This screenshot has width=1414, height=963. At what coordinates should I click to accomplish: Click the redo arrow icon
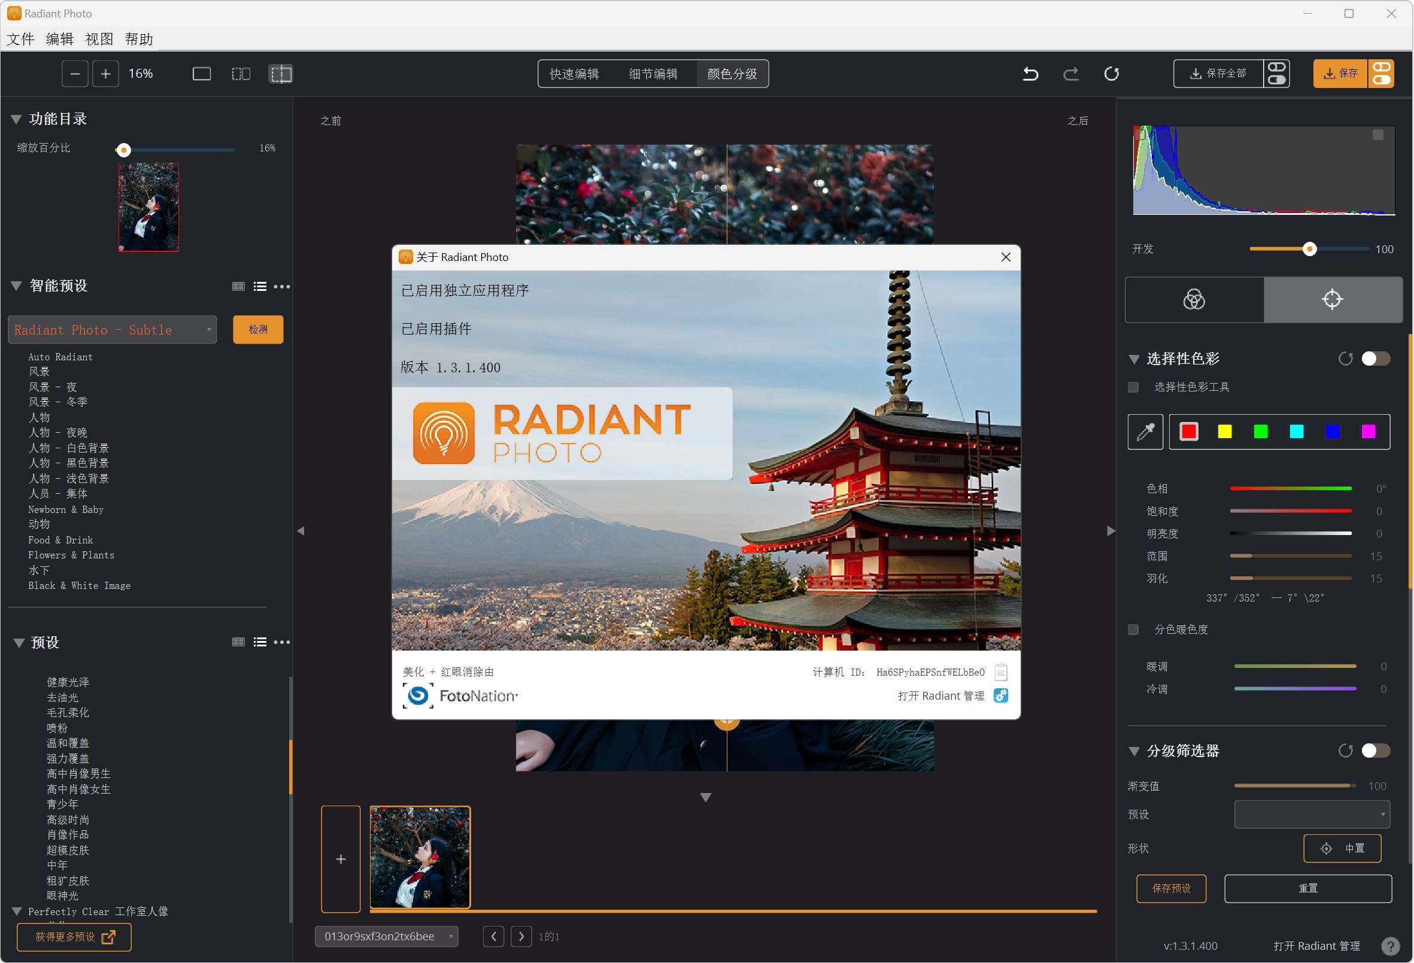pyautogui.click(x=1071, y=74)
